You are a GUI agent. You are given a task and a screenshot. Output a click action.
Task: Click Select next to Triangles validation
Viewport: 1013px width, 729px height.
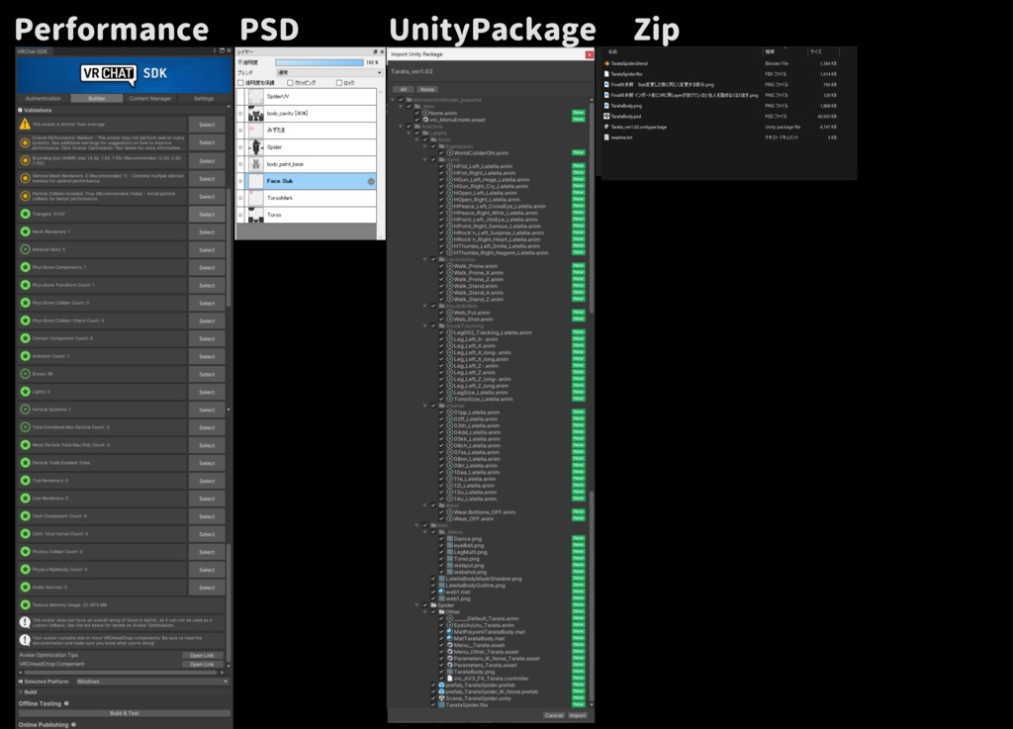coord(207,215)
